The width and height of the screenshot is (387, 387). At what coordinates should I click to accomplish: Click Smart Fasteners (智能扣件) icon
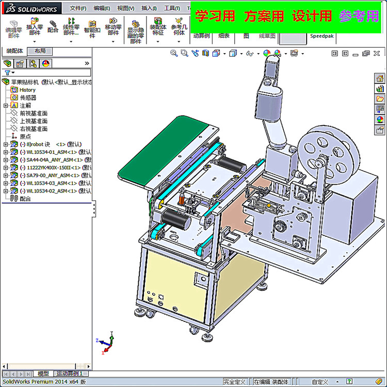click(x=92, y=29)
